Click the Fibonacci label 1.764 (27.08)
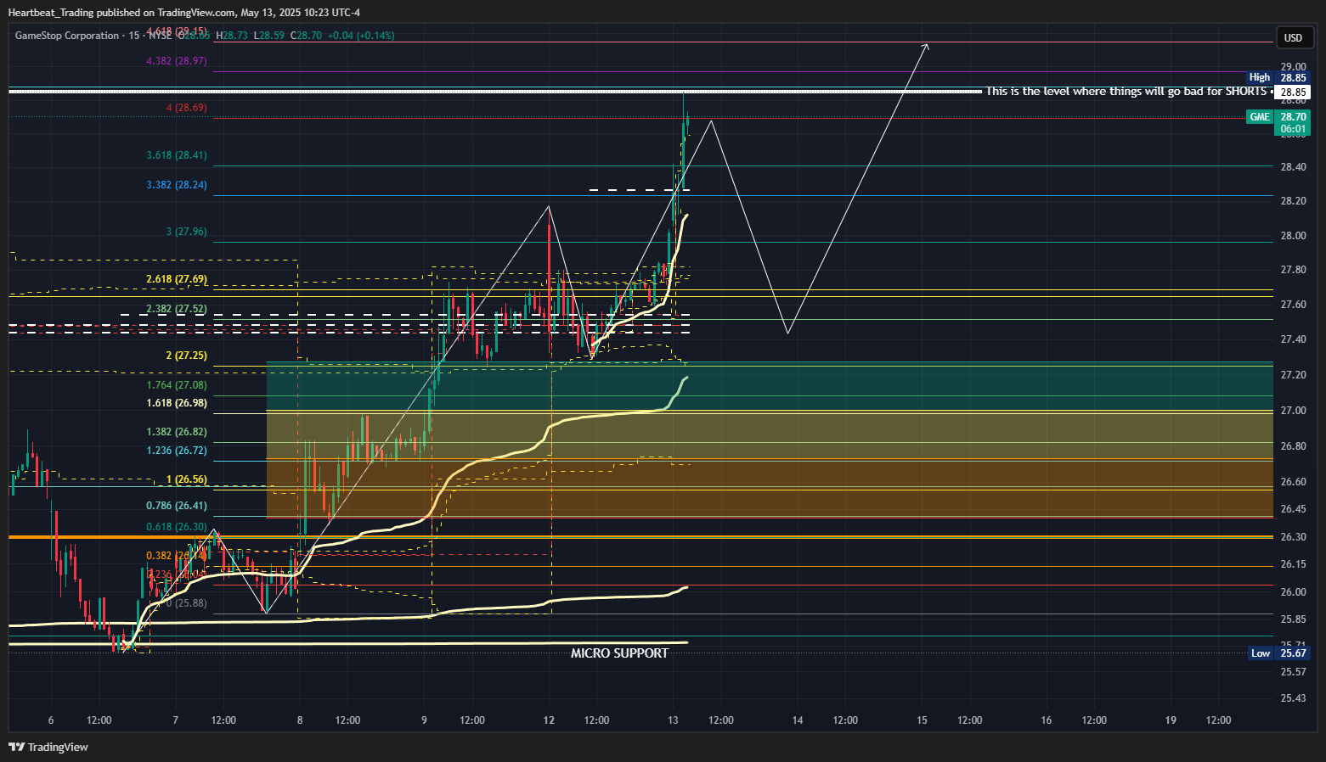This screenshot has height=762, width=1326. [x=177, y=385]
